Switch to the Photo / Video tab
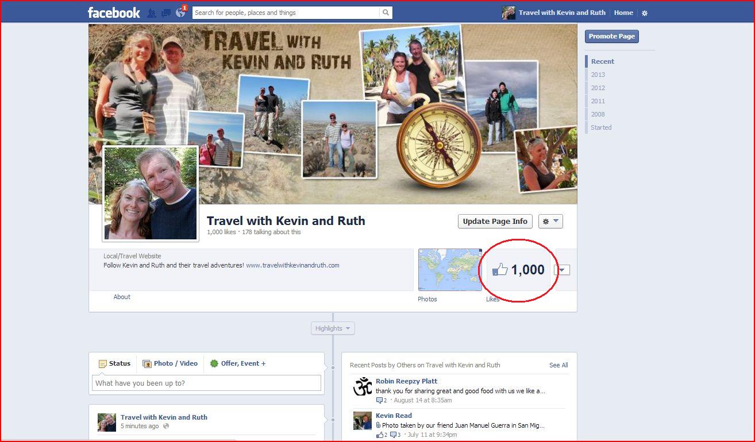Image resolution: width=755 pixels, height=442 pixels. pos(171,363)
